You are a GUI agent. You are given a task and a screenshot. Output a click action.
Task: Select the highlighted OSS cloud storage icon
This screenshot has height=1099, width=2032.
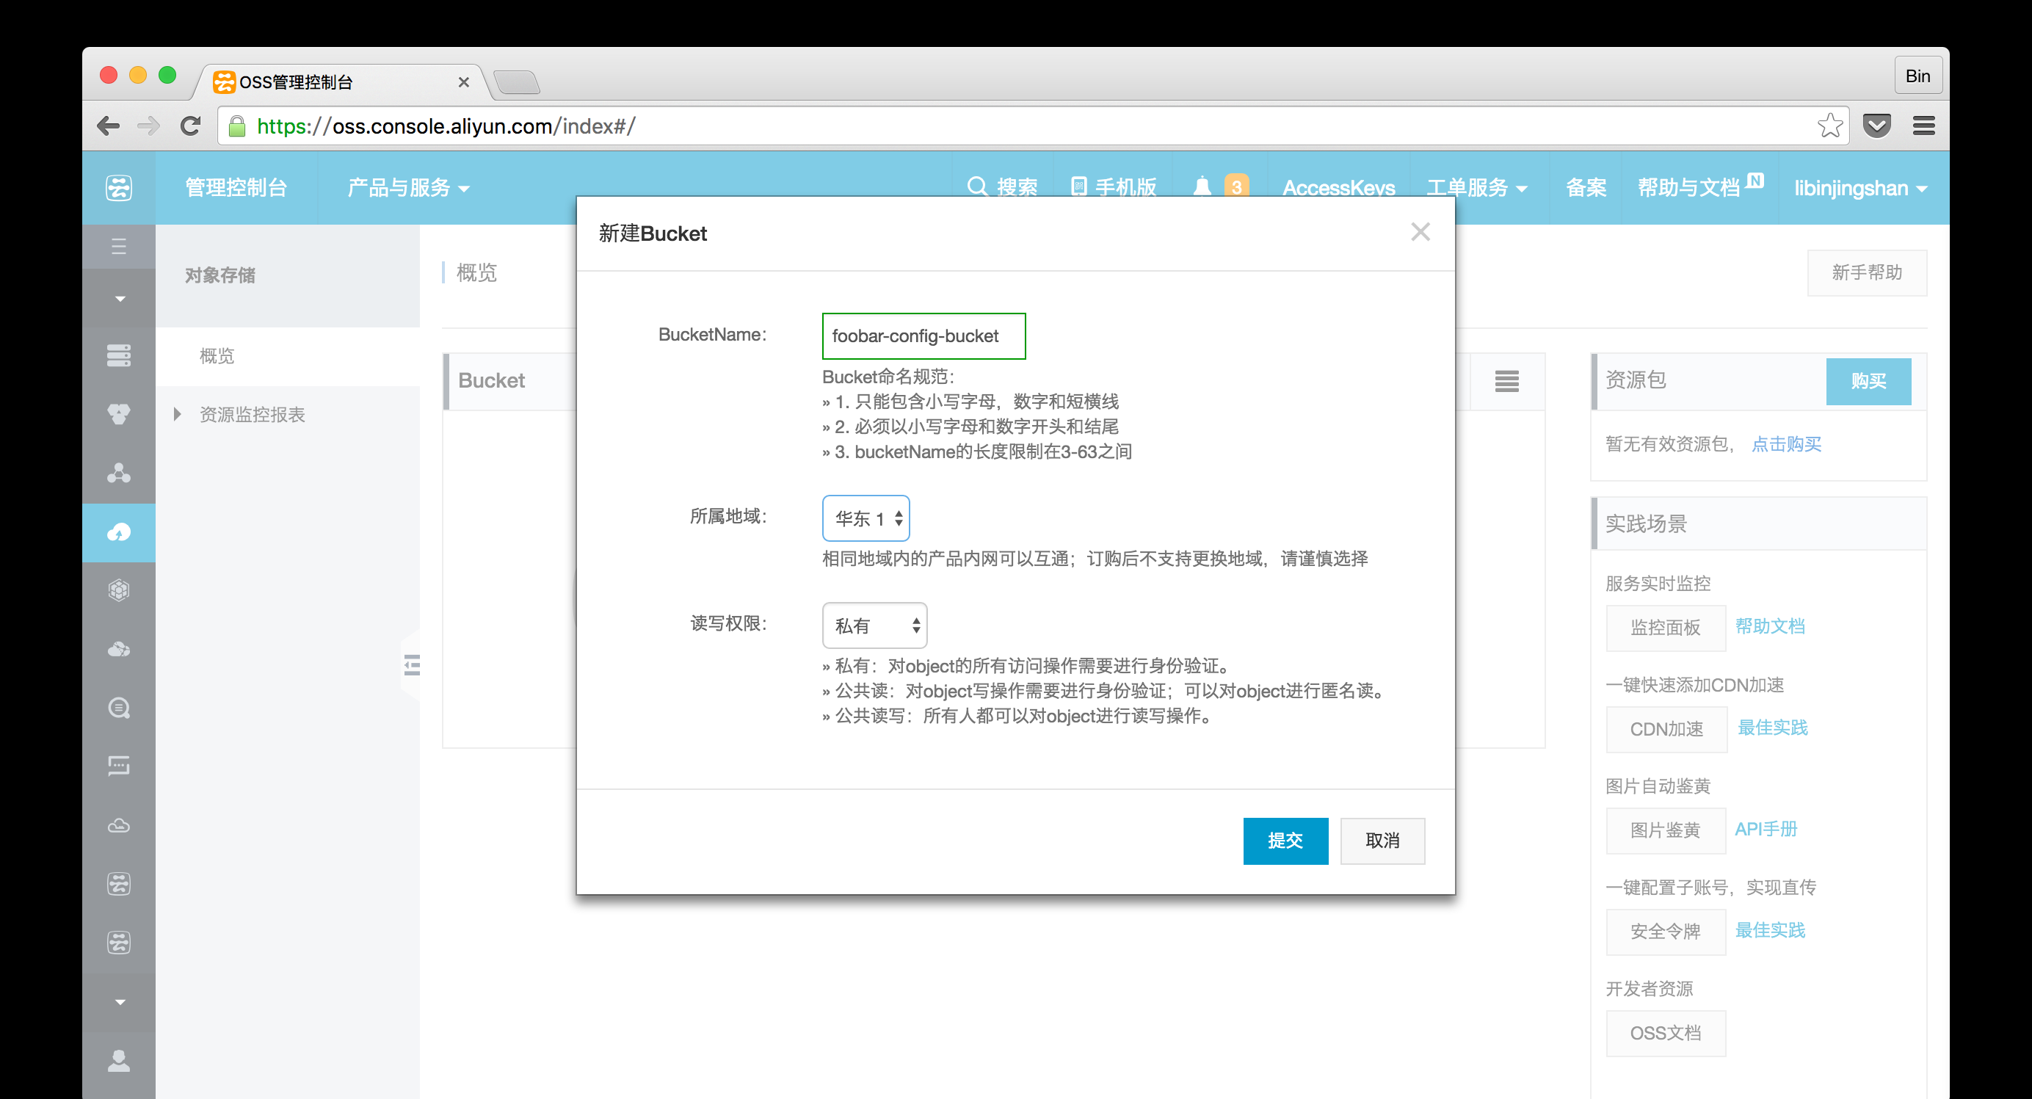pyautogui.click(x=119, y=532)
